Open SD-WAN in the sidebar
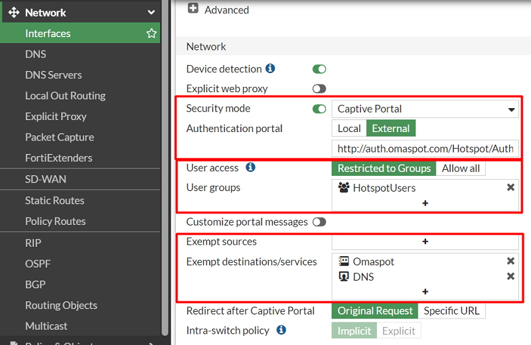This screenshot has width=531, height=345. 46,179
